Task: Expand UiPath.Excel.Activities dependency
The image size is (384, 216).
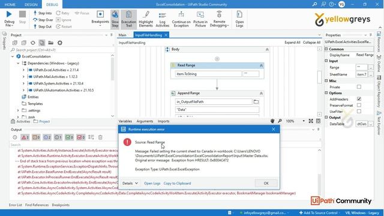Action: pyautogui.click(x=23, y=70)
